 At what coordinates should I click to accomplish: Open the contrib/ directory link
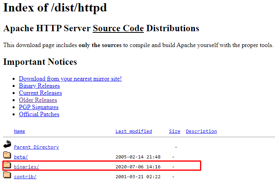point(25,177)
